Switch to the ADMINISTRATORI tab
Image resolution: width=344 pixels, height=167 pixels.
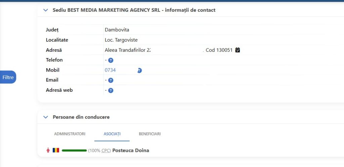tap(70, 134)
